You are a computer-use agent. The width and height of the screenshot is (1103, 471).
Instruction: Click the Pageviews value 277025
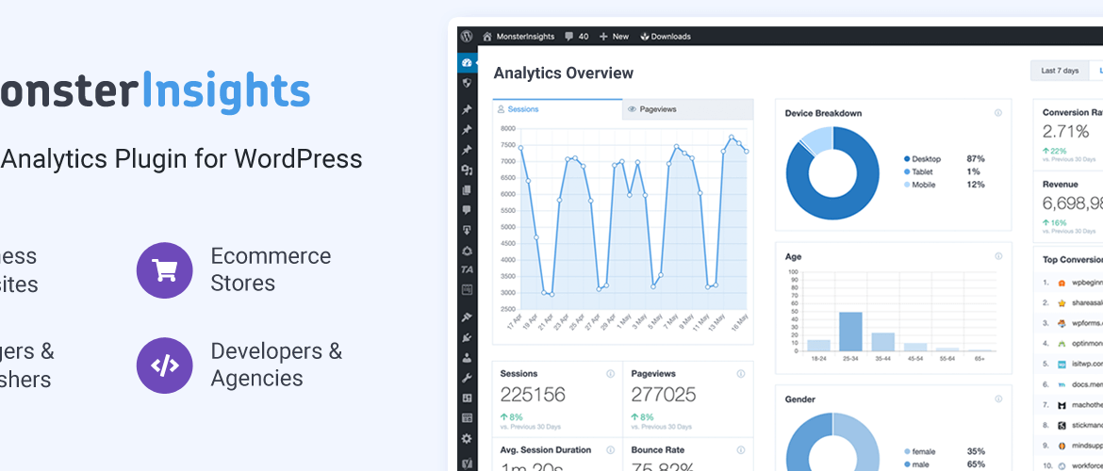tap(664, 395)
